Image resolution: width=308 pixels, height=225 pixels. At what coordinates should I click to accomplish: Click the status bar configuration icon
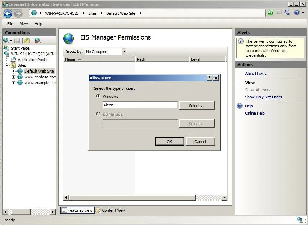pos(300,220)
